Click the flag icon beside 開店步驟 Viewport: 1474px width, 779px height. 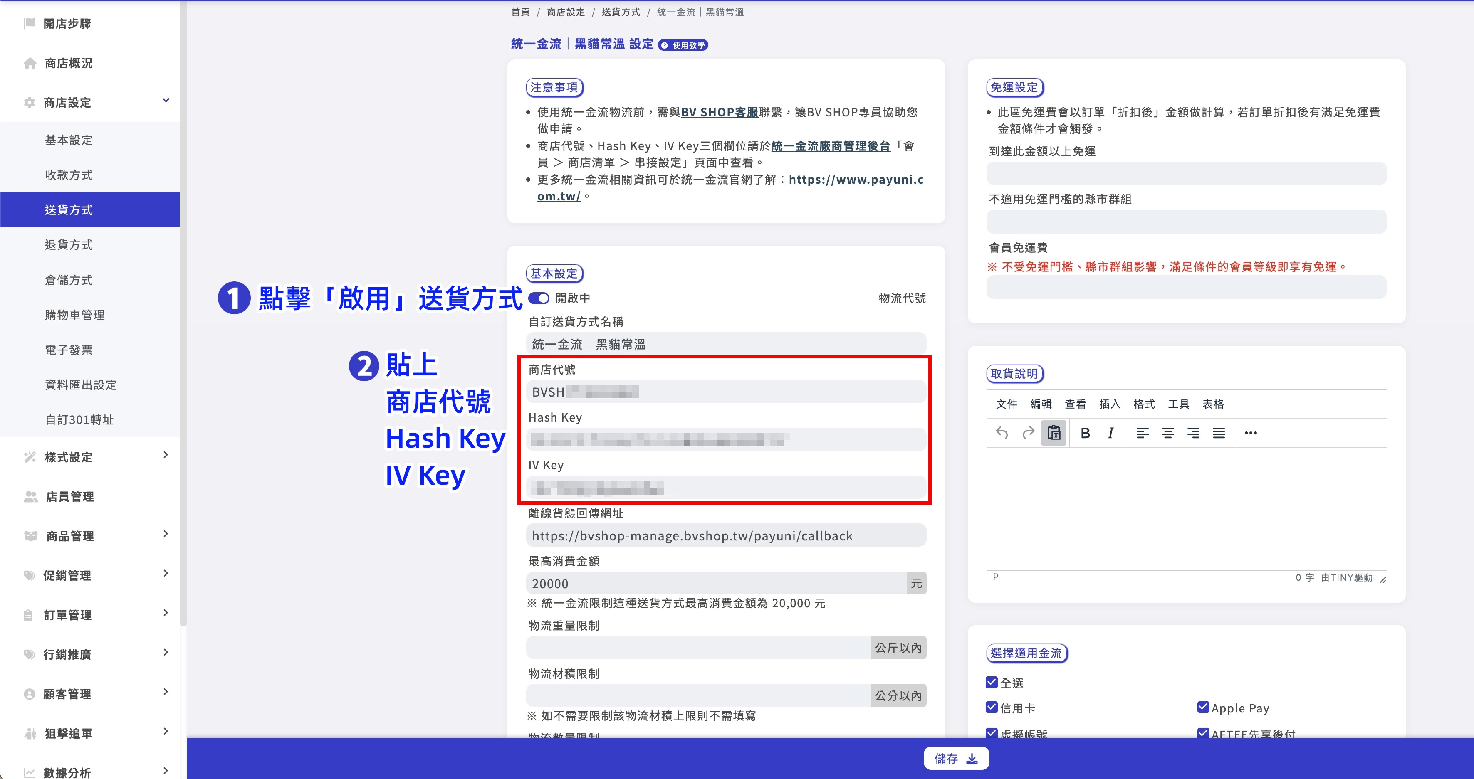[x=29, y=23]
